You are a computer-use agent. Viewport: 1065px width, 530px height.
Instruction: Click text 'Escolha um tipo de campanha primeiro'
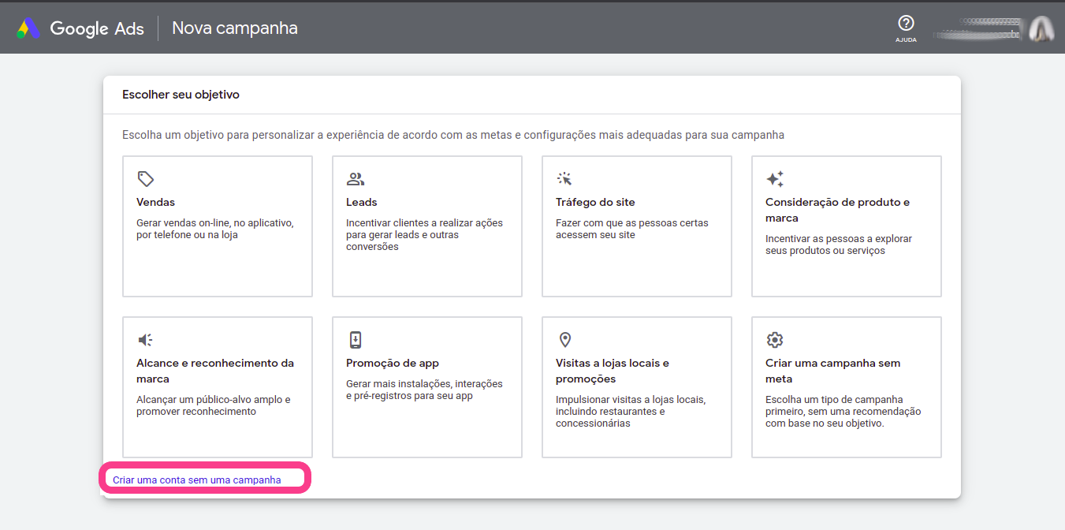tap(843, 412)
